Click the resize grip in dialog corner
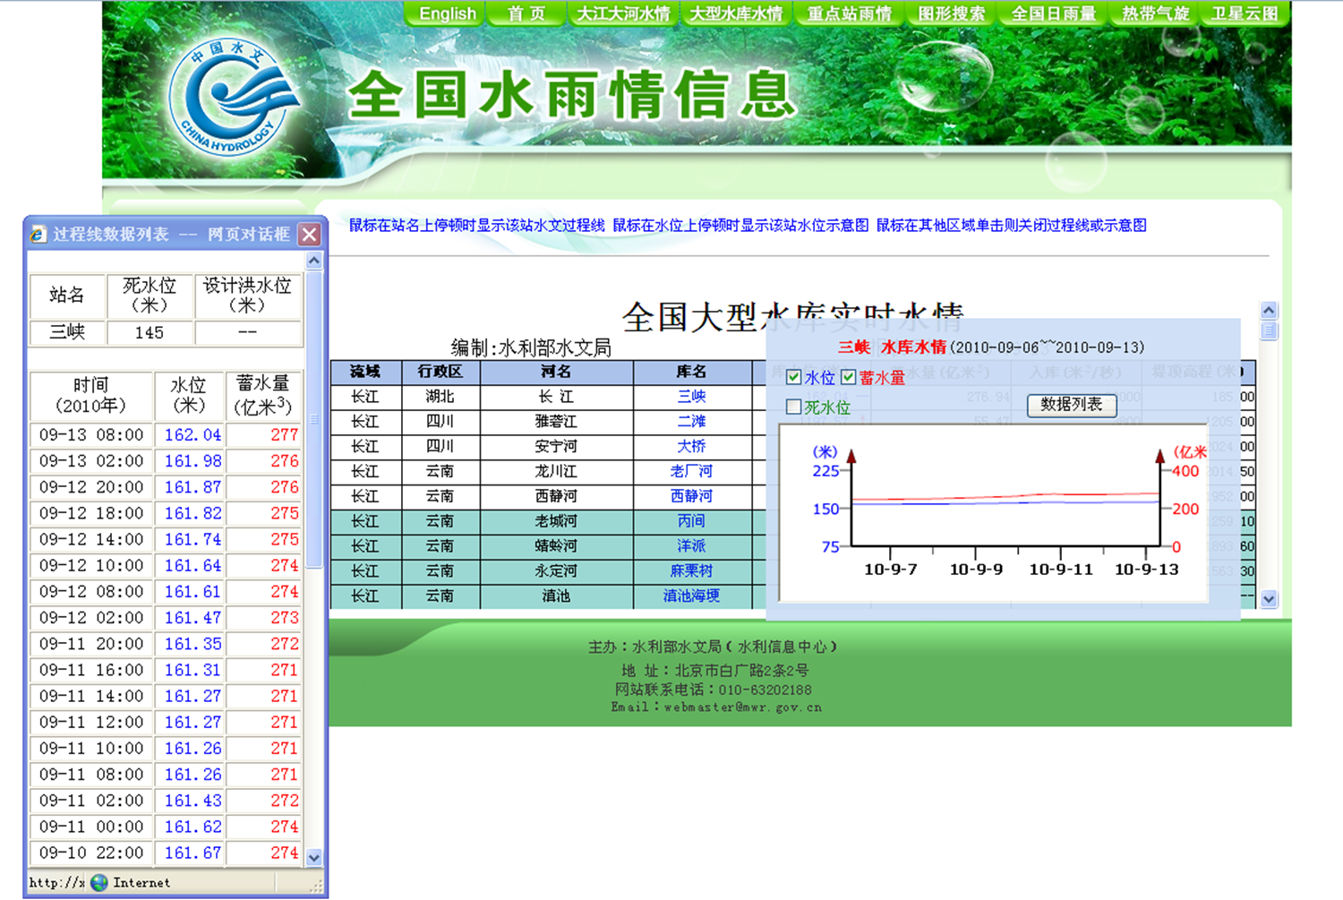Viewport: 1343px width, 900px height. coord(316,887)
